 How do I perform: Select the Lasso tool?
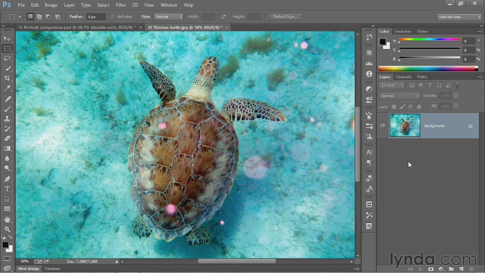(x=7, y=59)
